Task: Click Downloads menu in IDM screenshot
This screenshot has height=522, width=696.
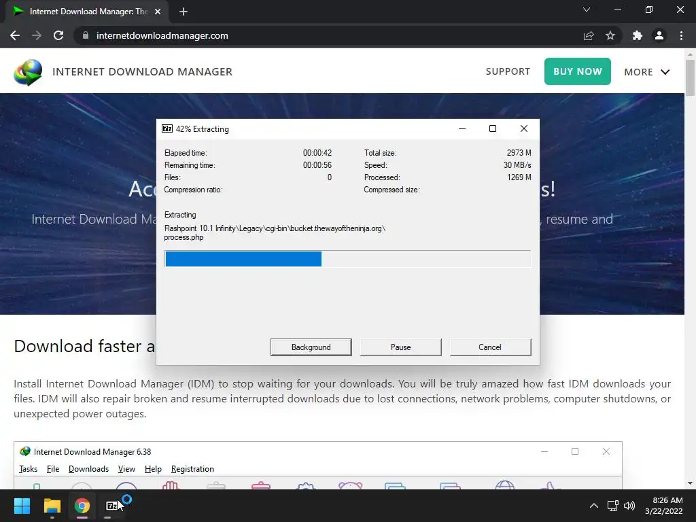Action: coord(88,469)
